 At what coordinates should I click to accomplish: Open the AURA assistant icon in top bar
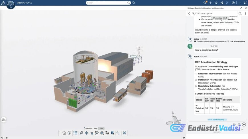(x=227, y=3)
